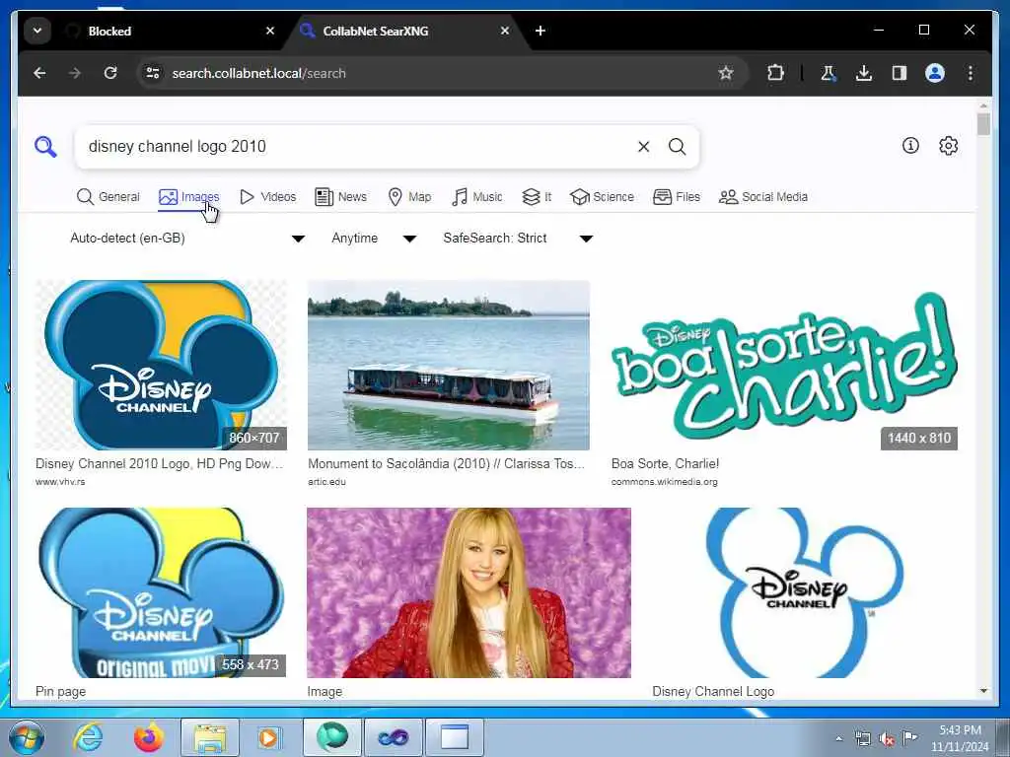Open the white Disney Channel Logo thumbnail
The height and width of the screenshot is (757, 1010).
click(x=805, y=592)
